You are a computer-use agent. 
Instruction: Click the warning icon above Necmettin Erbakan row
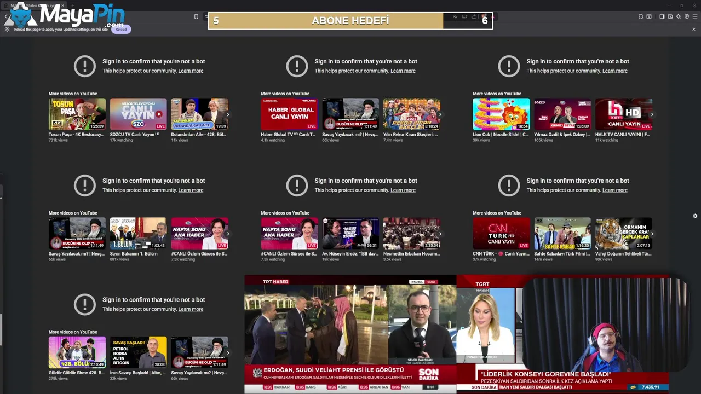tap(297, 185)
